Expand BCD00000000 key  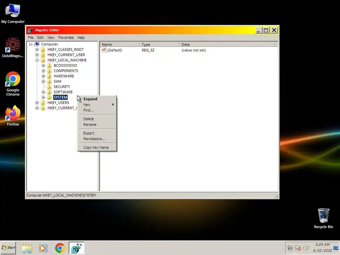(x=43, y=65)
